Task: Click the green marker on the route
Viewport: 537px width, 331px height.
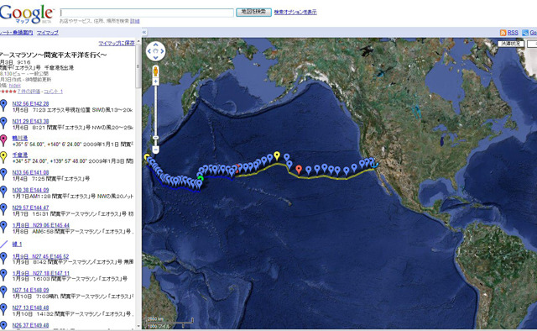Action: (x=201, y=178)
